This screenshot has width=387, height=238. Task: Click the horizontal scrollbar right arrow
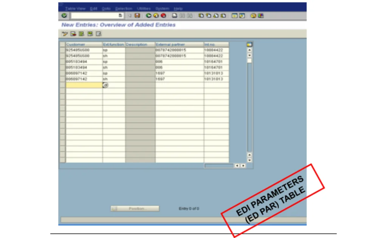pyautogui.click(x=243, y=166)
